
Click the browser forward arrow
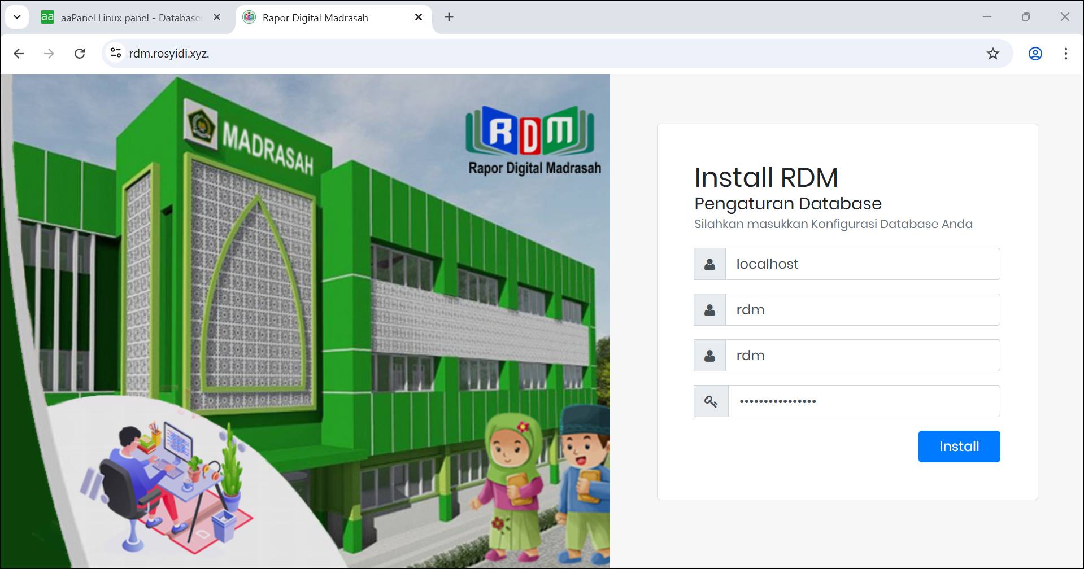[49, 54]
